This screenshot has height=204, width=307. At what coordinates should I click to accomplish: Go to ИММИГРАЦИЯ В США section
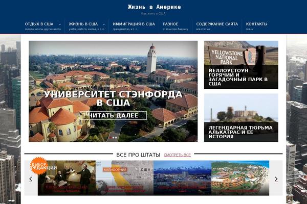134,24
